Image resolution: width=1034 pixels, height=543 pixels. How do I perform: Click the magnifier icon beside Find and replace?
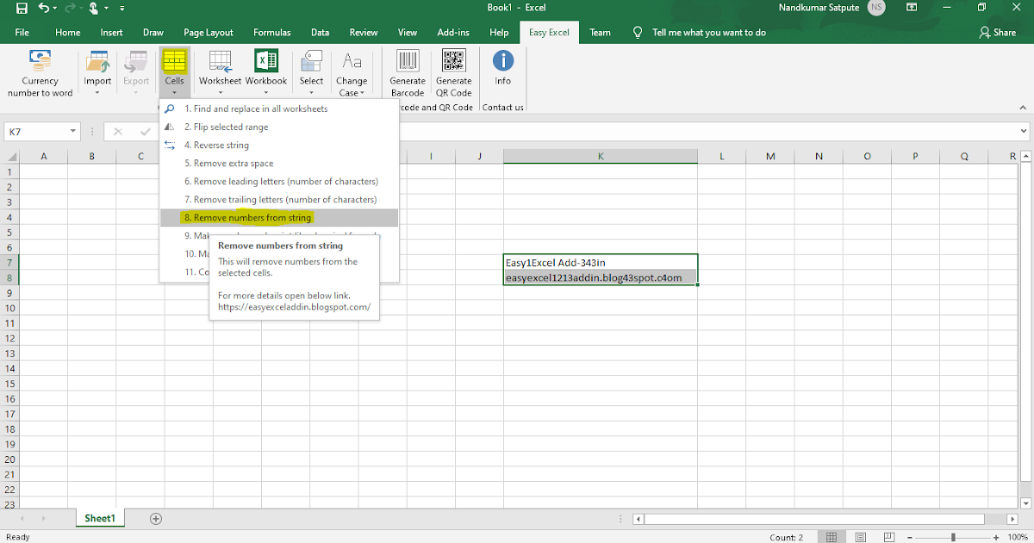[167, 109]
